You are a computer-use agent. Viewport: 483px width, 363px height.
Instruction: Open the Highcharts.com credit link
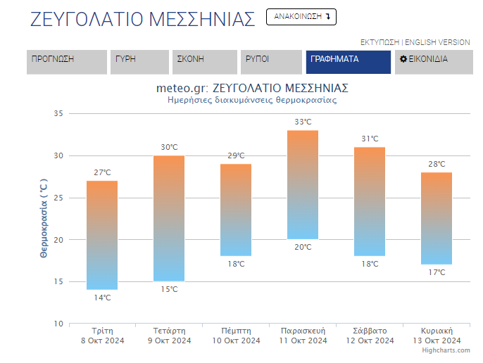(446, 350)
